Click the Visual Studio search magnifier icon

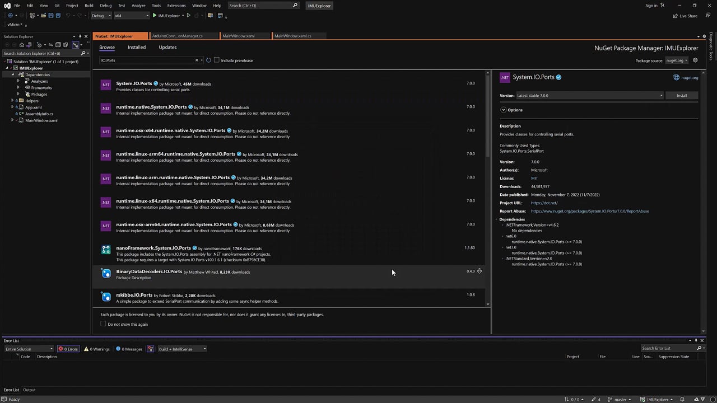point(295,6)
